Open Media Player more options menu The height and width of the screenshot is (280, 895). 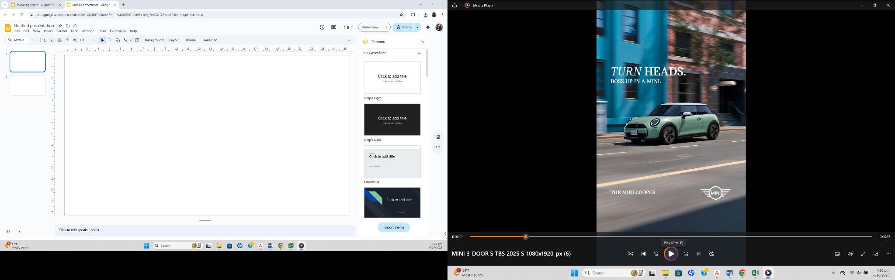888,254
